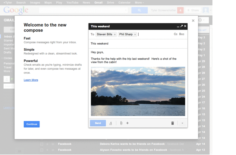Open the Inbox folder in sidebar
The height and width of the screenshot is (155, 236).
tap(9, 36)
